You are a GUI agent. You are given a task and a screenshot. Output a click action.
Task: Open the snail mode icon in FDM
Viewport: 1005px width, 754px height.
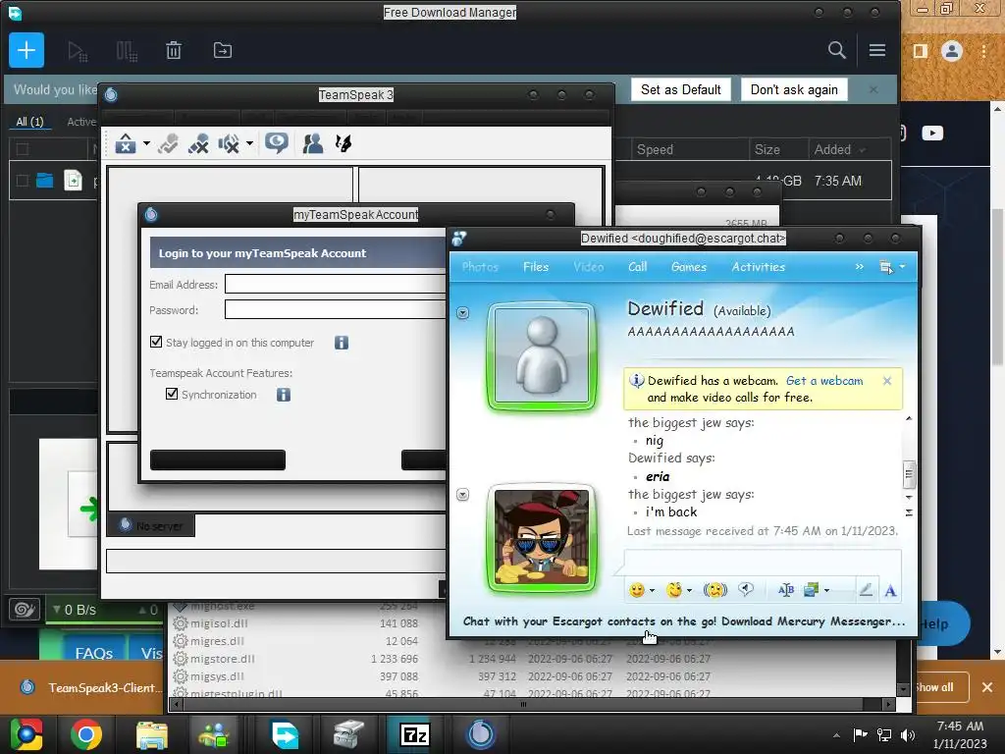point(25,609)
